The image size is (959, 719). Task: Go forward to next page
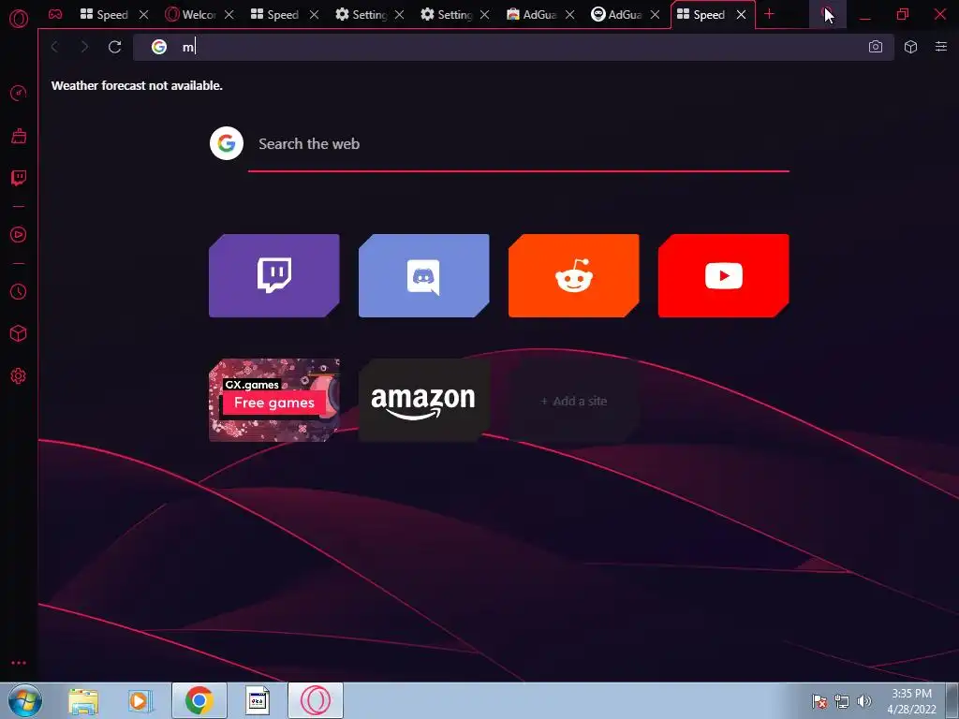click(84, 47)
